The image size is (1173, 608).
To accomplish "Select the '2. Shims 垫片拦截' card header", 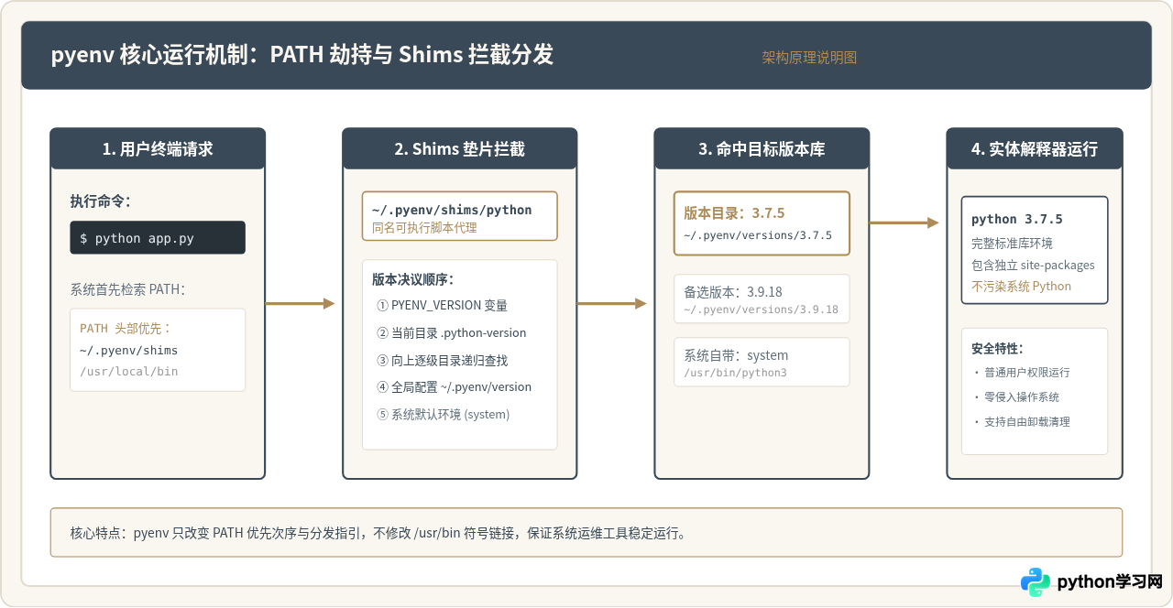I will (460, 148).
